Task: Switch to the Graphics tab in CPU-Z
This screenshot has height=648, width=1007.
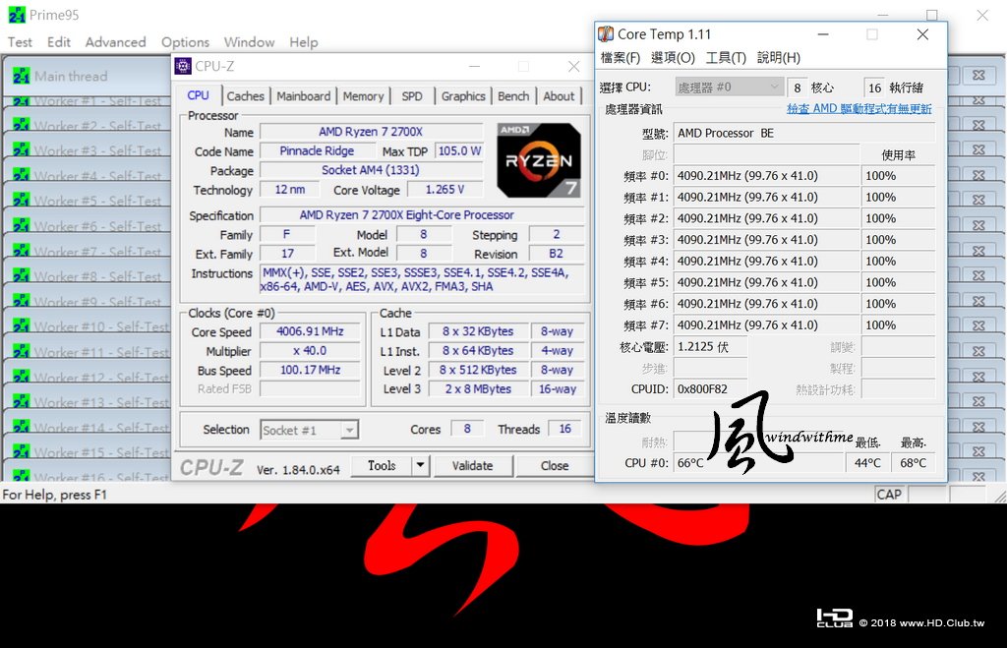Action: pyautogui.click(x=463, y=96)
